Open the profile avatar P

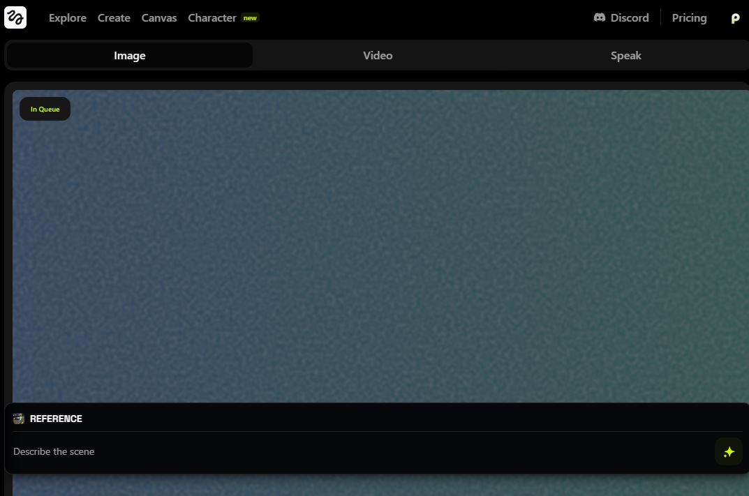[x=734, y=18]
